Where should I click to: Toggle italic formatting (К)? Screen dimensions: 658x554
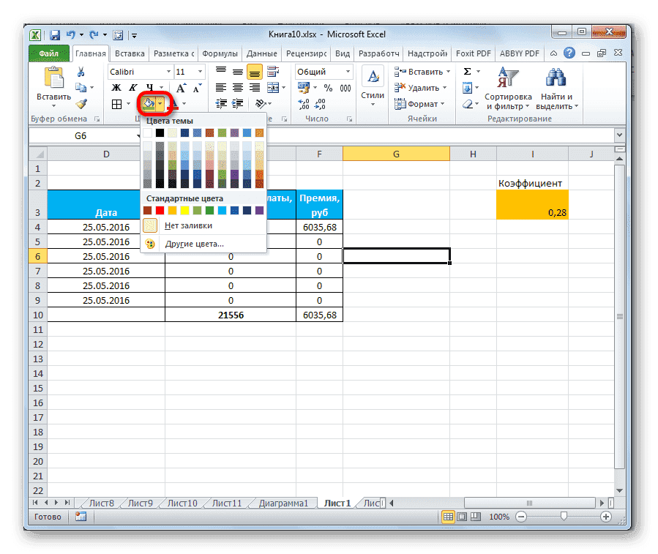coord(133,87)
